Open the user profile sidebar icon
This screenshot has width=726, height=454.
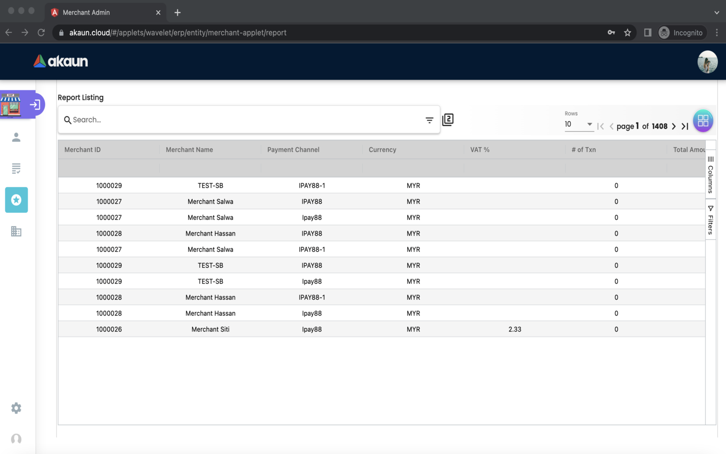(16, 137)
